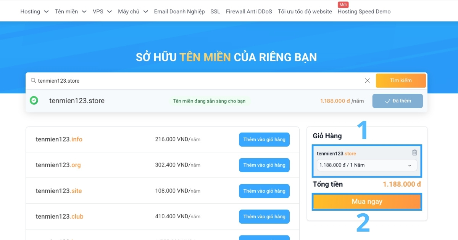
Task: Click the search magnifier icon
Action: tap(33, 80)
